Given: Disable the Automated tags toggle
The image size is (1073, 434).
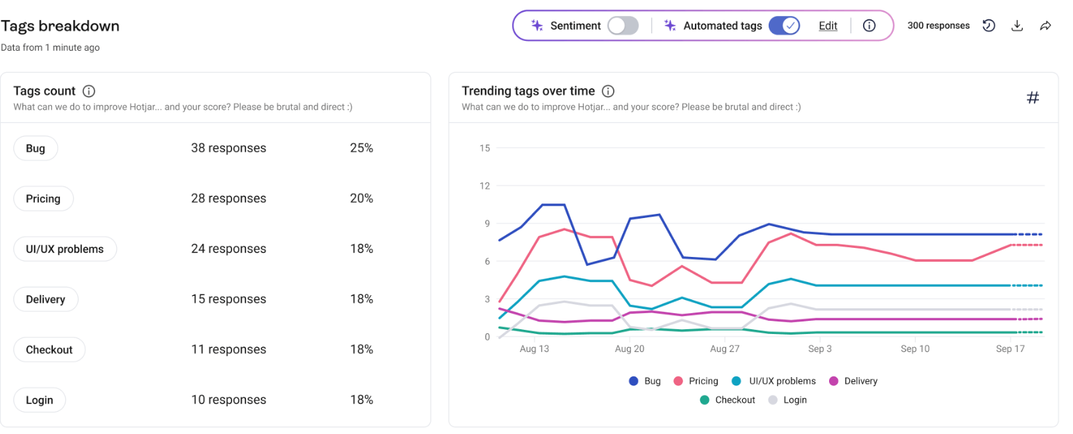Looking at the screenshot, I should [784, 25].
